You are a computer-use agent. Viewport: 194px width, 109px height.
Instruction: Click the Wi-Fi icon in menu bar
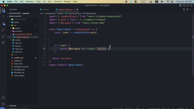168,2
